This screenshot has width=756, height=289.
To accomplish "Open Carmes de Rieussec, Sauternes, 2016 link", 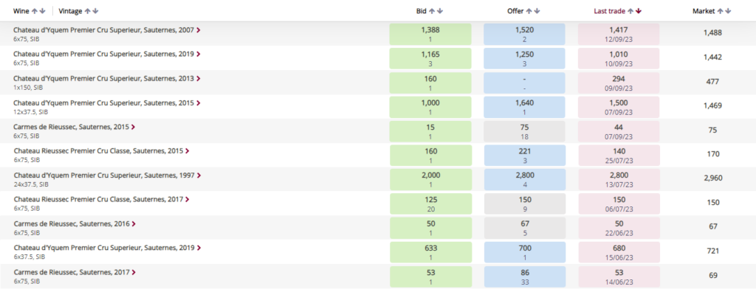I will pos(72,224).
